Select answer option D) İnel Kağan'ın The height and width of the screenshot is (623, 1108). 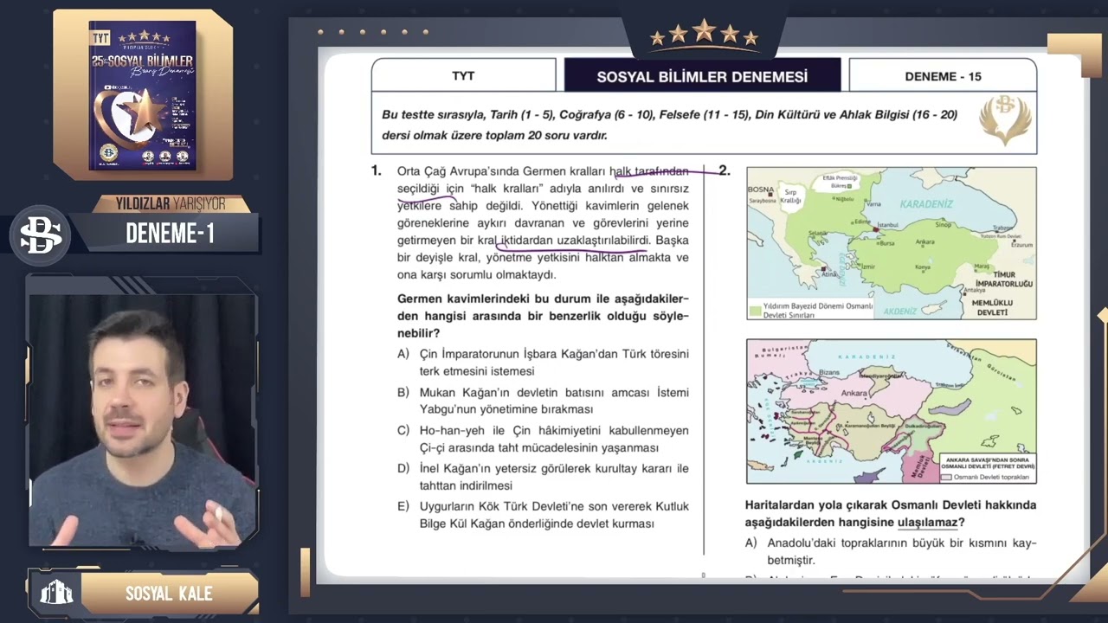(x=543, y=477)
